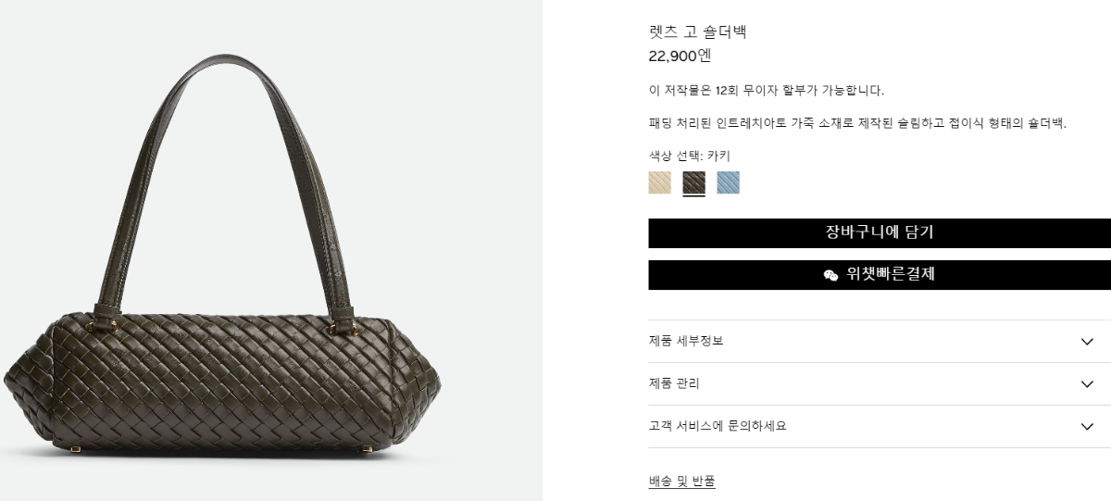
Task: Expand the 제품 세부정보 section
Action: pos(880,341)
